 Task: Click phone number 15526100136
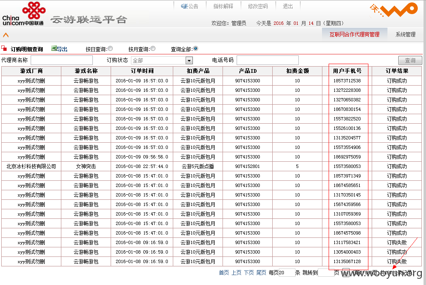[347, 128]
